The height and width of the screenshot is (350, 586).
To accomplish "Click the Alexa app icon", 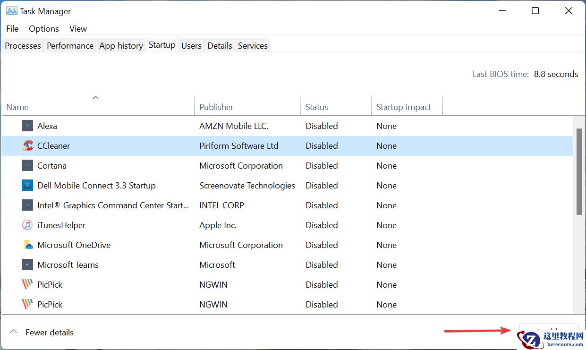I will 27,126.
